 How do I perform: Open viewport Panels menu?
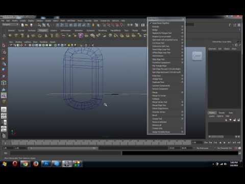point(53,42)
